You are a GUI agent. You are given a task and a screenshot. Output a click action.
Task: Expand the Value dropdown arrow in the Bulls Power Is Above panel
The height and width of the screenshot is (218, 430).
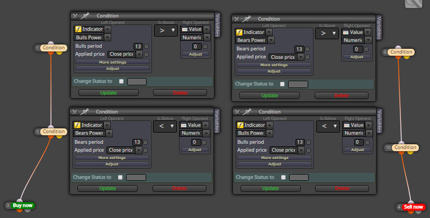[x=207, y=29]
